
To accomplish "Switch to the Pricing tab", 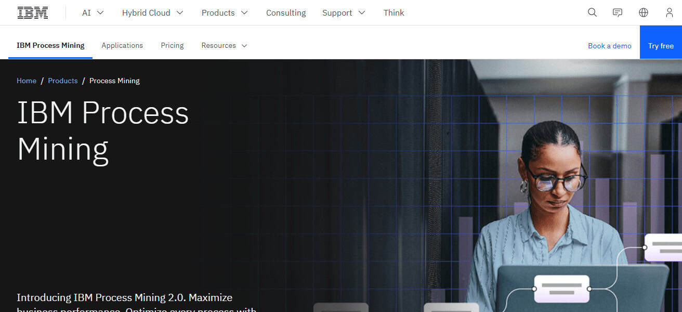I will pos(172,46).
